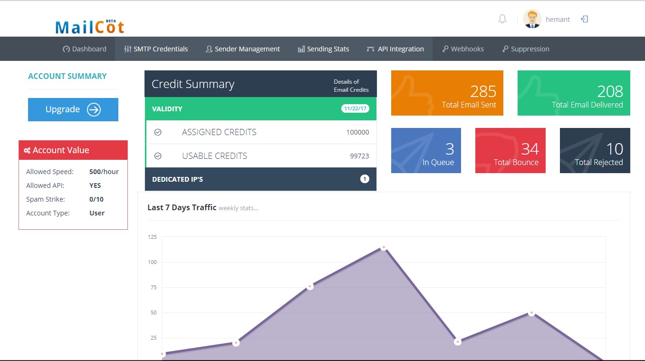The width and height of the screenshot is (645, 361).
Task: Click the gears icon in Account Value
Action: pyautogui.click(x=27, y=150)
